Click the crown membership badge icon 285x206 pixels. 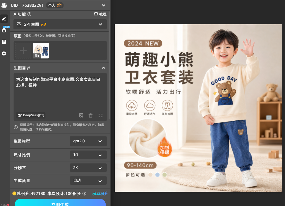(x=59, y=6)
